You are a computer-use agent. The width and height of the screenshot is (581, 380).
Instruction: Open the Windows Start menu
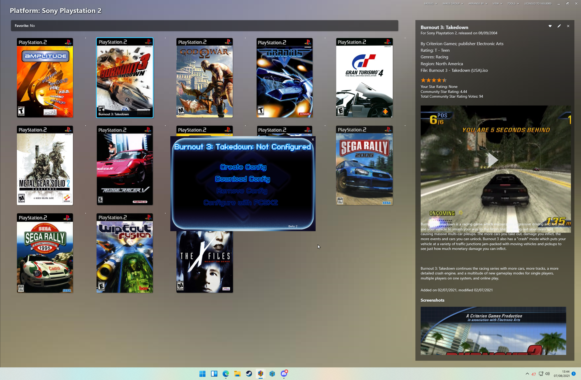(203, 374)
